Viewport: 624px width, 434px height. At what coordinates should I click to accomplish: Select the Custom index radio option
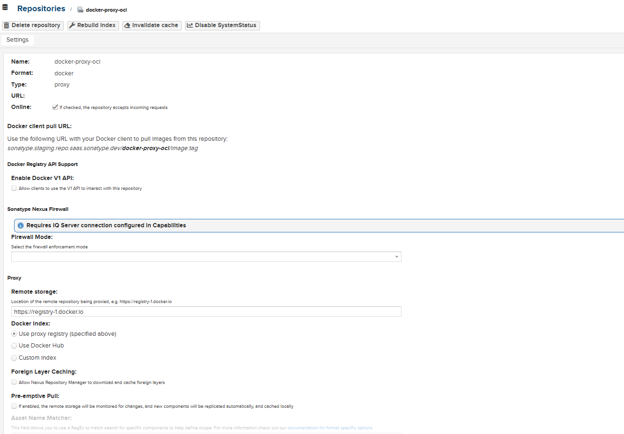[14, 358]
